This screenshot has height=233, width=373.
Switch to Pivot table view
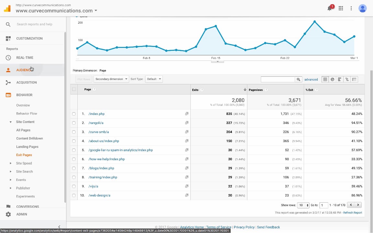[354, 79]
